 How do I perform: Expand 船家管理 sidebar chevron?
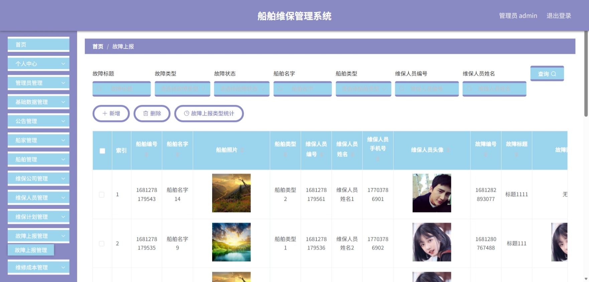[x=63, y=140]
